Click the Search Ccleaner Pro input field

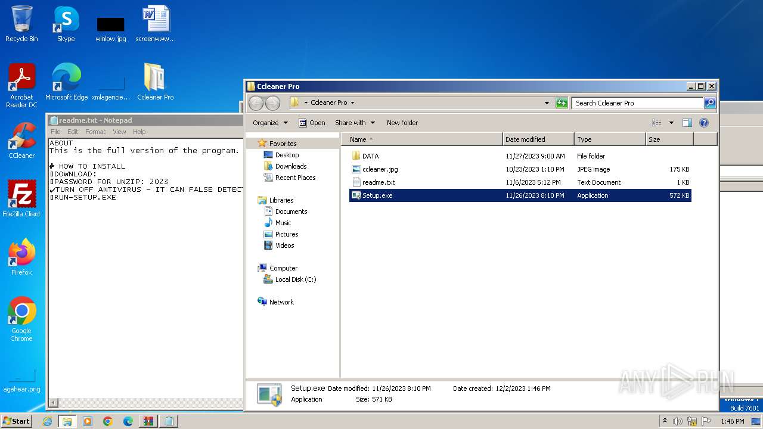(637, 103)
